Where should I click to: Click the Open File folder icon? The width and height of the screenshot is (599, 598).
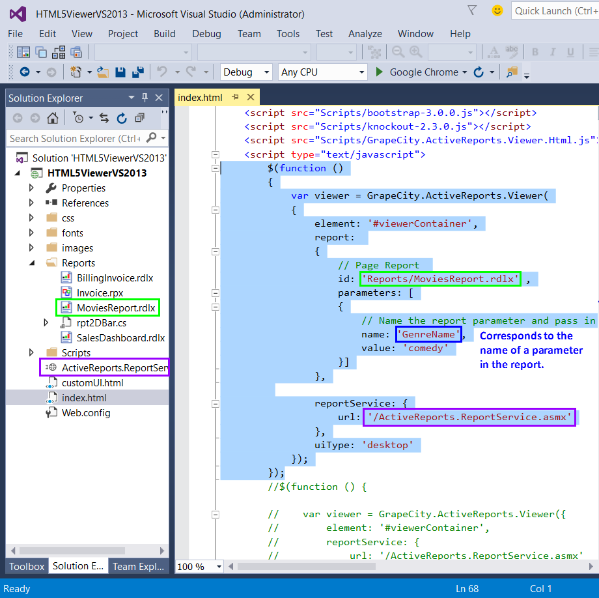click(102, 72)
